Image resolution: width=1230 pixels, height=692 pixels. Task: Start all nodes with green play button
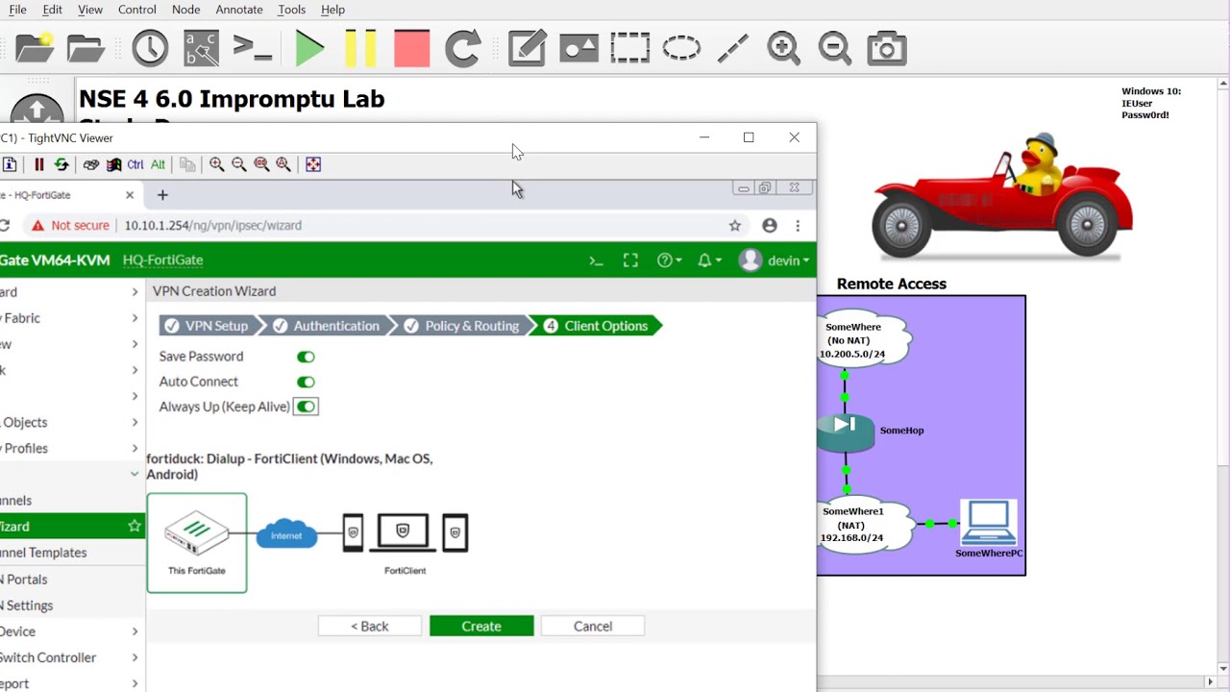(309, 48)
